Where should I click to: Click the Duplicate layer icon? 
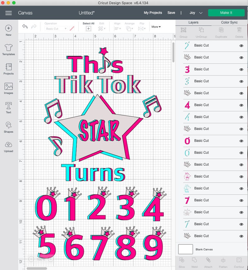click(x=221, y=30)
